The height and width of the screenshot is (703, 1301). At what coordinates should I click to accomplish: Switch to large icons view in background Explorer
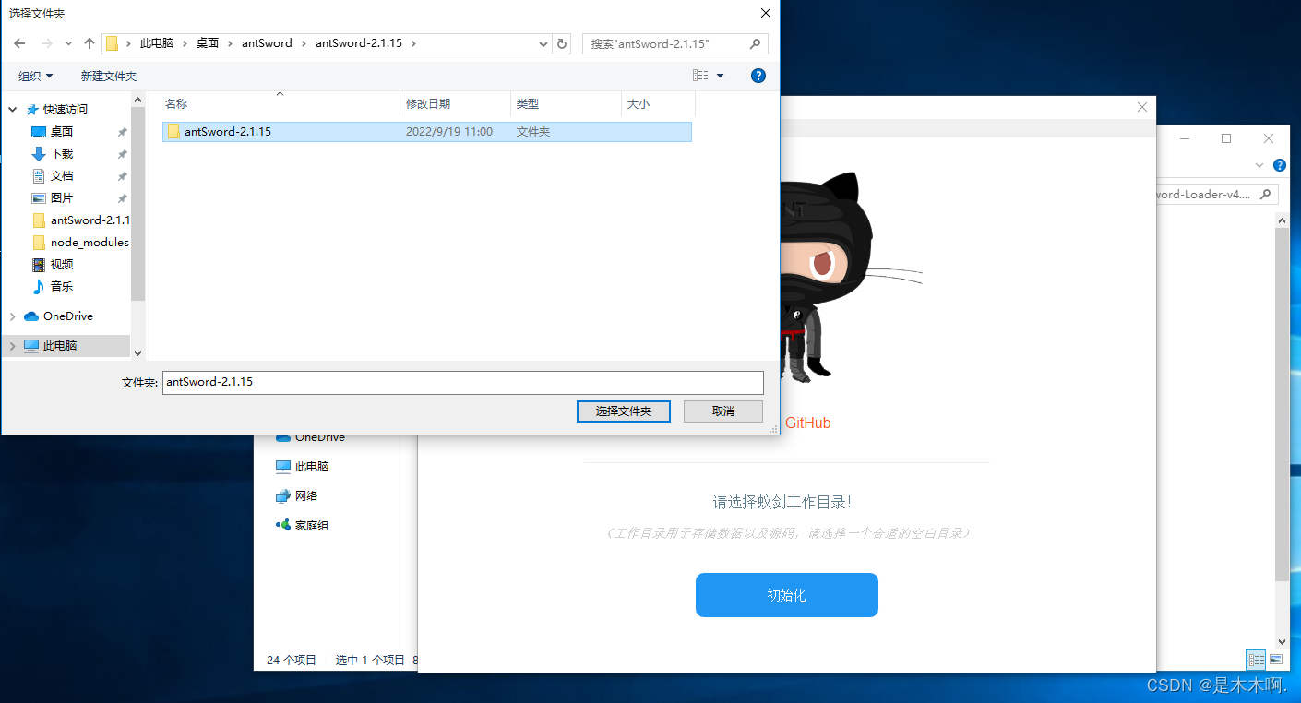click(x=1276, y=659)
